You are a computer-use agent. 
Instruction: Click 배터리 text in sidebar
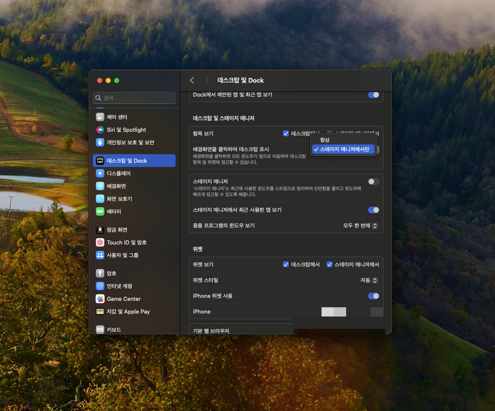pos(114,211)
